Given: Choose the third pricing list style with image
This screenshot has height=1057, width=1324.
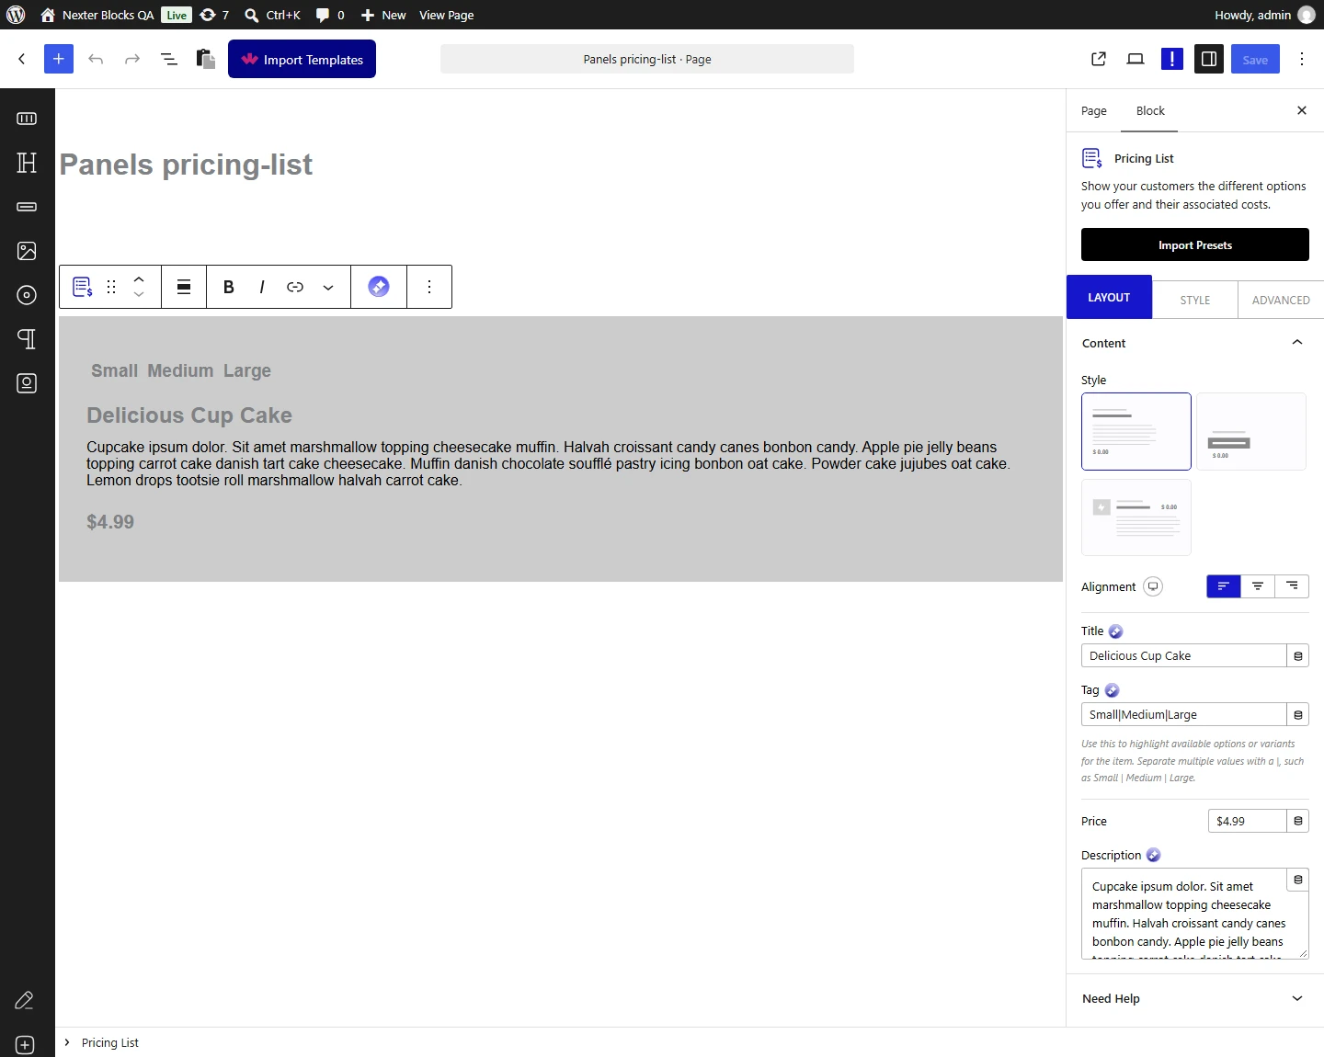Looking at the screenshot, I should click(x=1136, y=517).
